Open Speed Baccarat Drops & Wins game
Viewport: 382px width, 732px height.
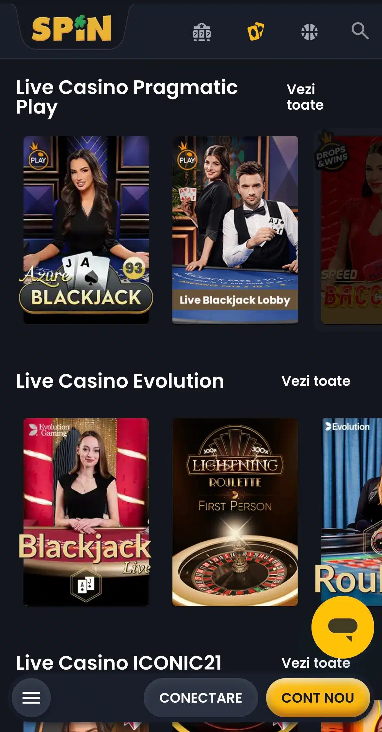(352, 230)
